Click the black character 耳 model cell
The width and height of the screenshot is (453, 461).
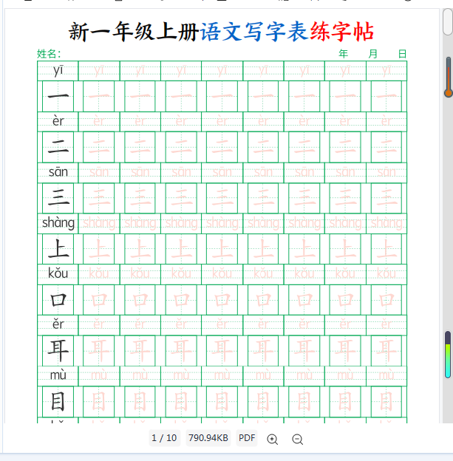click(x=58, y=350)
